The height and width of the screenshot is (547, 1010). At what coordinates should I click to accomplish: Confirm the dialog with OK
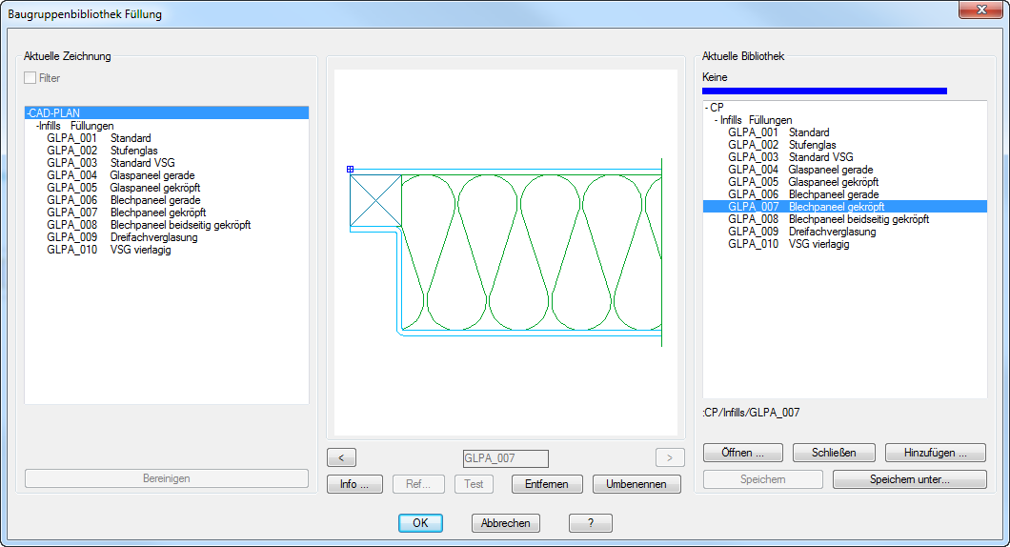420,523
